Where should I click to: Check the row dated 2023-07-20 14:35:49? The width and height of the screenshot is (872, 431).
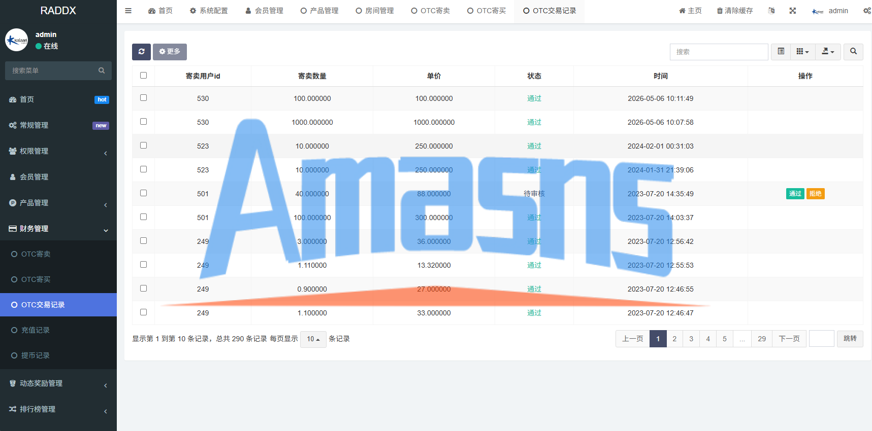coord(143,193)
